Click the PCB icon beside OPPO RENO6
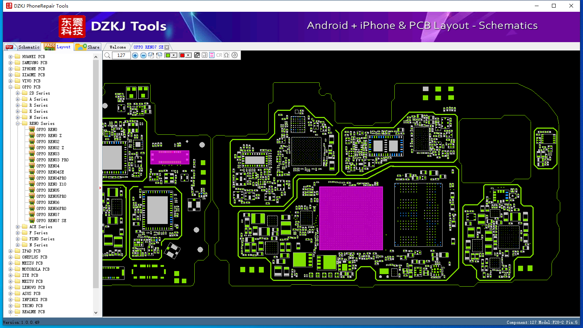The image size is (583, 328). pyautogui.click(x=32, y=202)
